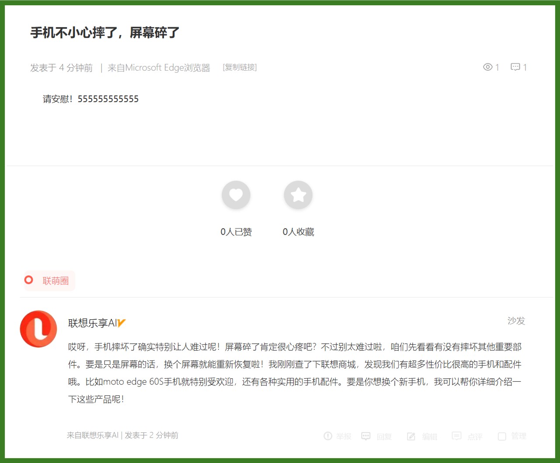Click the orange verified badge beside username
This screenshot has width=560, height=463.
coord(122,323)
